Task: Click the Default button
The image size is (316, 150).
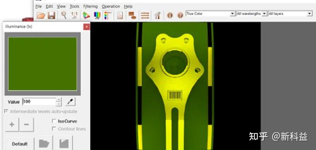Action: coord(20,144)
